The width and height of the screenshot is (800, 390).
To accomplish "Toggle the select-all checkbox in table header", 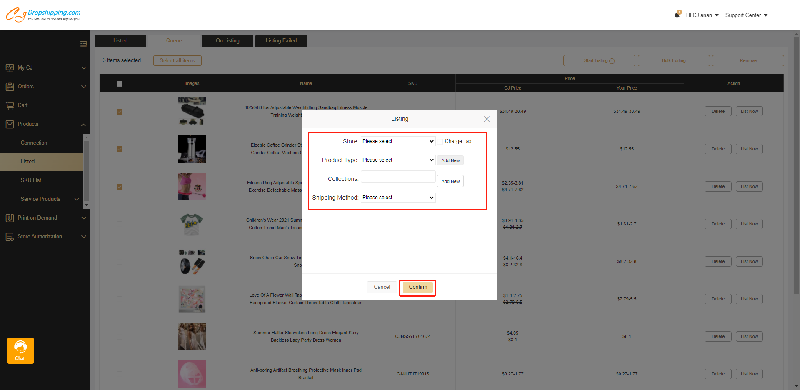I will [120, 84].
